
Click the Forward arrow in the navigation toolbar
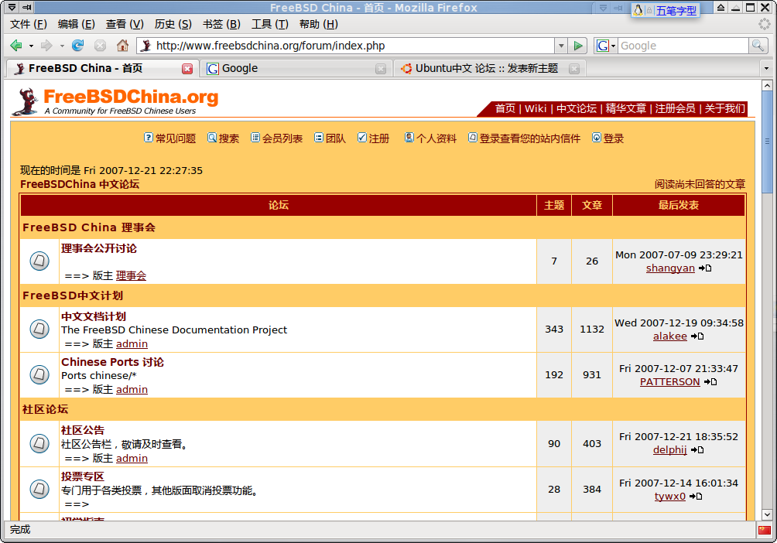46,46
